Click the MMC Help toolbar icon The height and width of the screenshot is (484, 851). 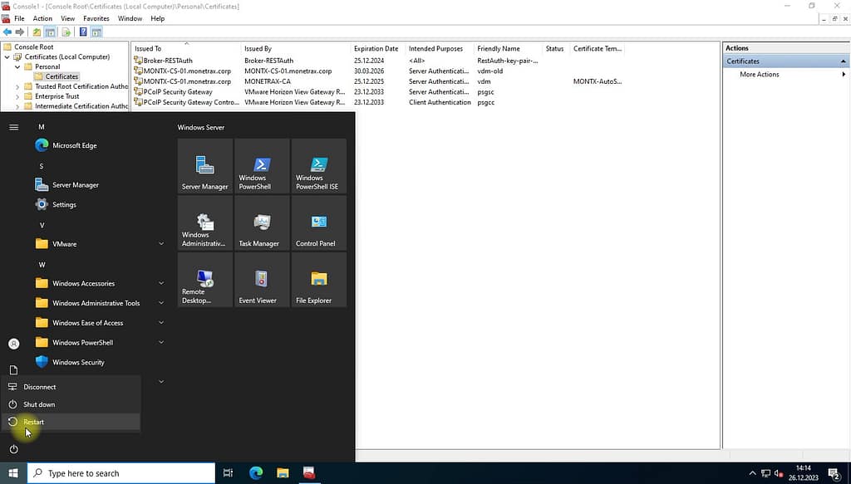[x=83, y=32]
